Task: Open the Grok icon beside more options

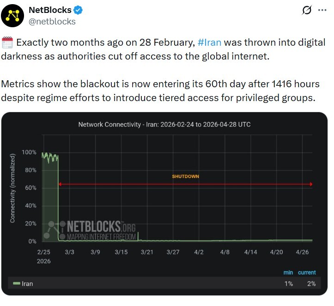Action: [306, 11]
